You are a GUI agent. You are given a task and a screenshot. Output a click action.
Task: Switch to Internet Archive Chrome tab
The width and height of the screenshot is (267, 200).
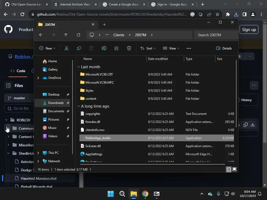coord(75,4)
